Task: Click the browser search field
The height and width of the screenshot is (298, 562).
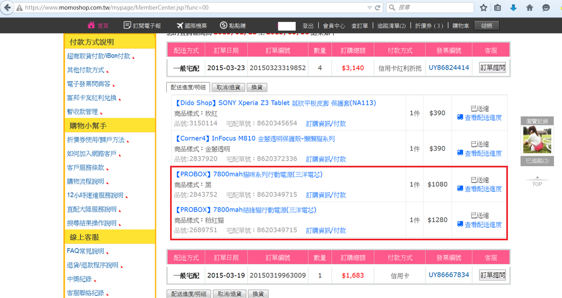Action: [430, 8]
